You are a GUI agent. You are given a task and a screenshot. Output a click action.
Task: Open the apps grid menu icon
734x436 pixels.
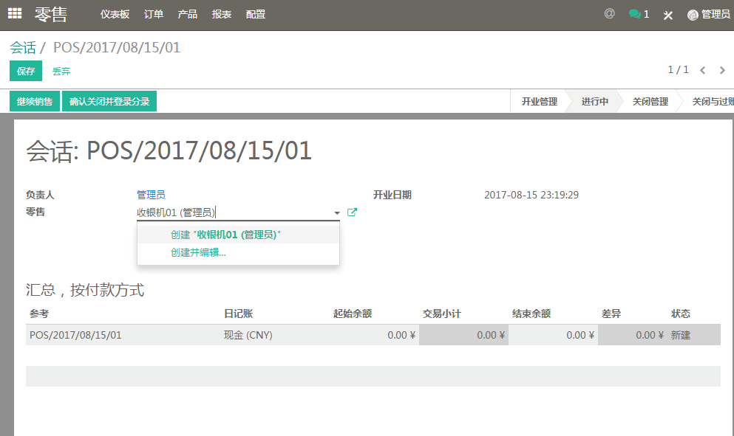(x=15, y=14)
